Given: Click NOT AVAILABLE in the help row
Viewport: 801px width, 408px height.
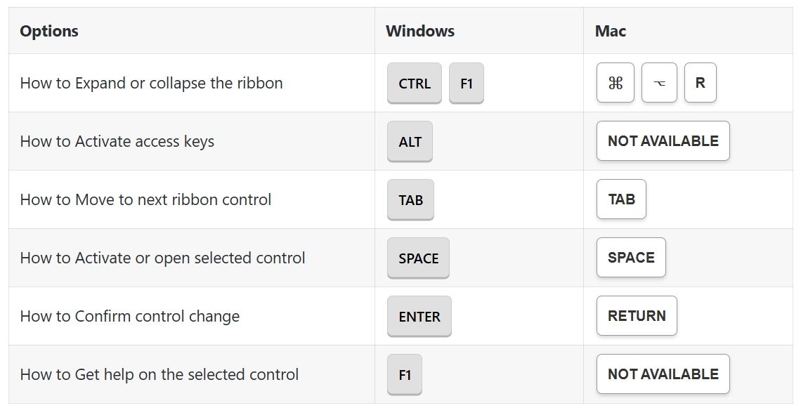Looking at the screenshot, I should pyautogui.click(x=663, y=374).
